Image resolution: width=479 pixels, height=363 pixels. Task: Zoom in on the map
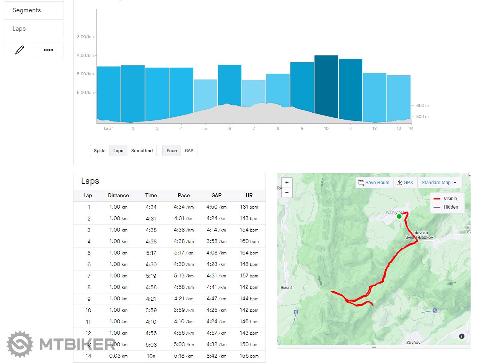click(287, 183)
